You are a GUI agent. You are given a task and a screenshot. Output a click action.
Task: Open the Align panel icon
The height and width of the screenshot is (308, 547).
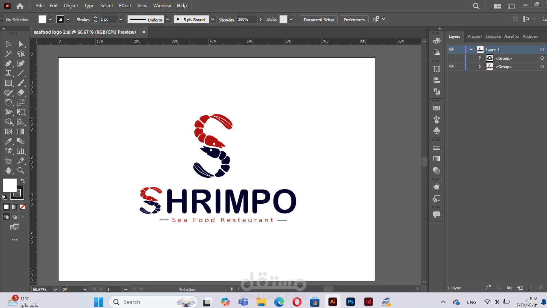[x=436, y=80]
